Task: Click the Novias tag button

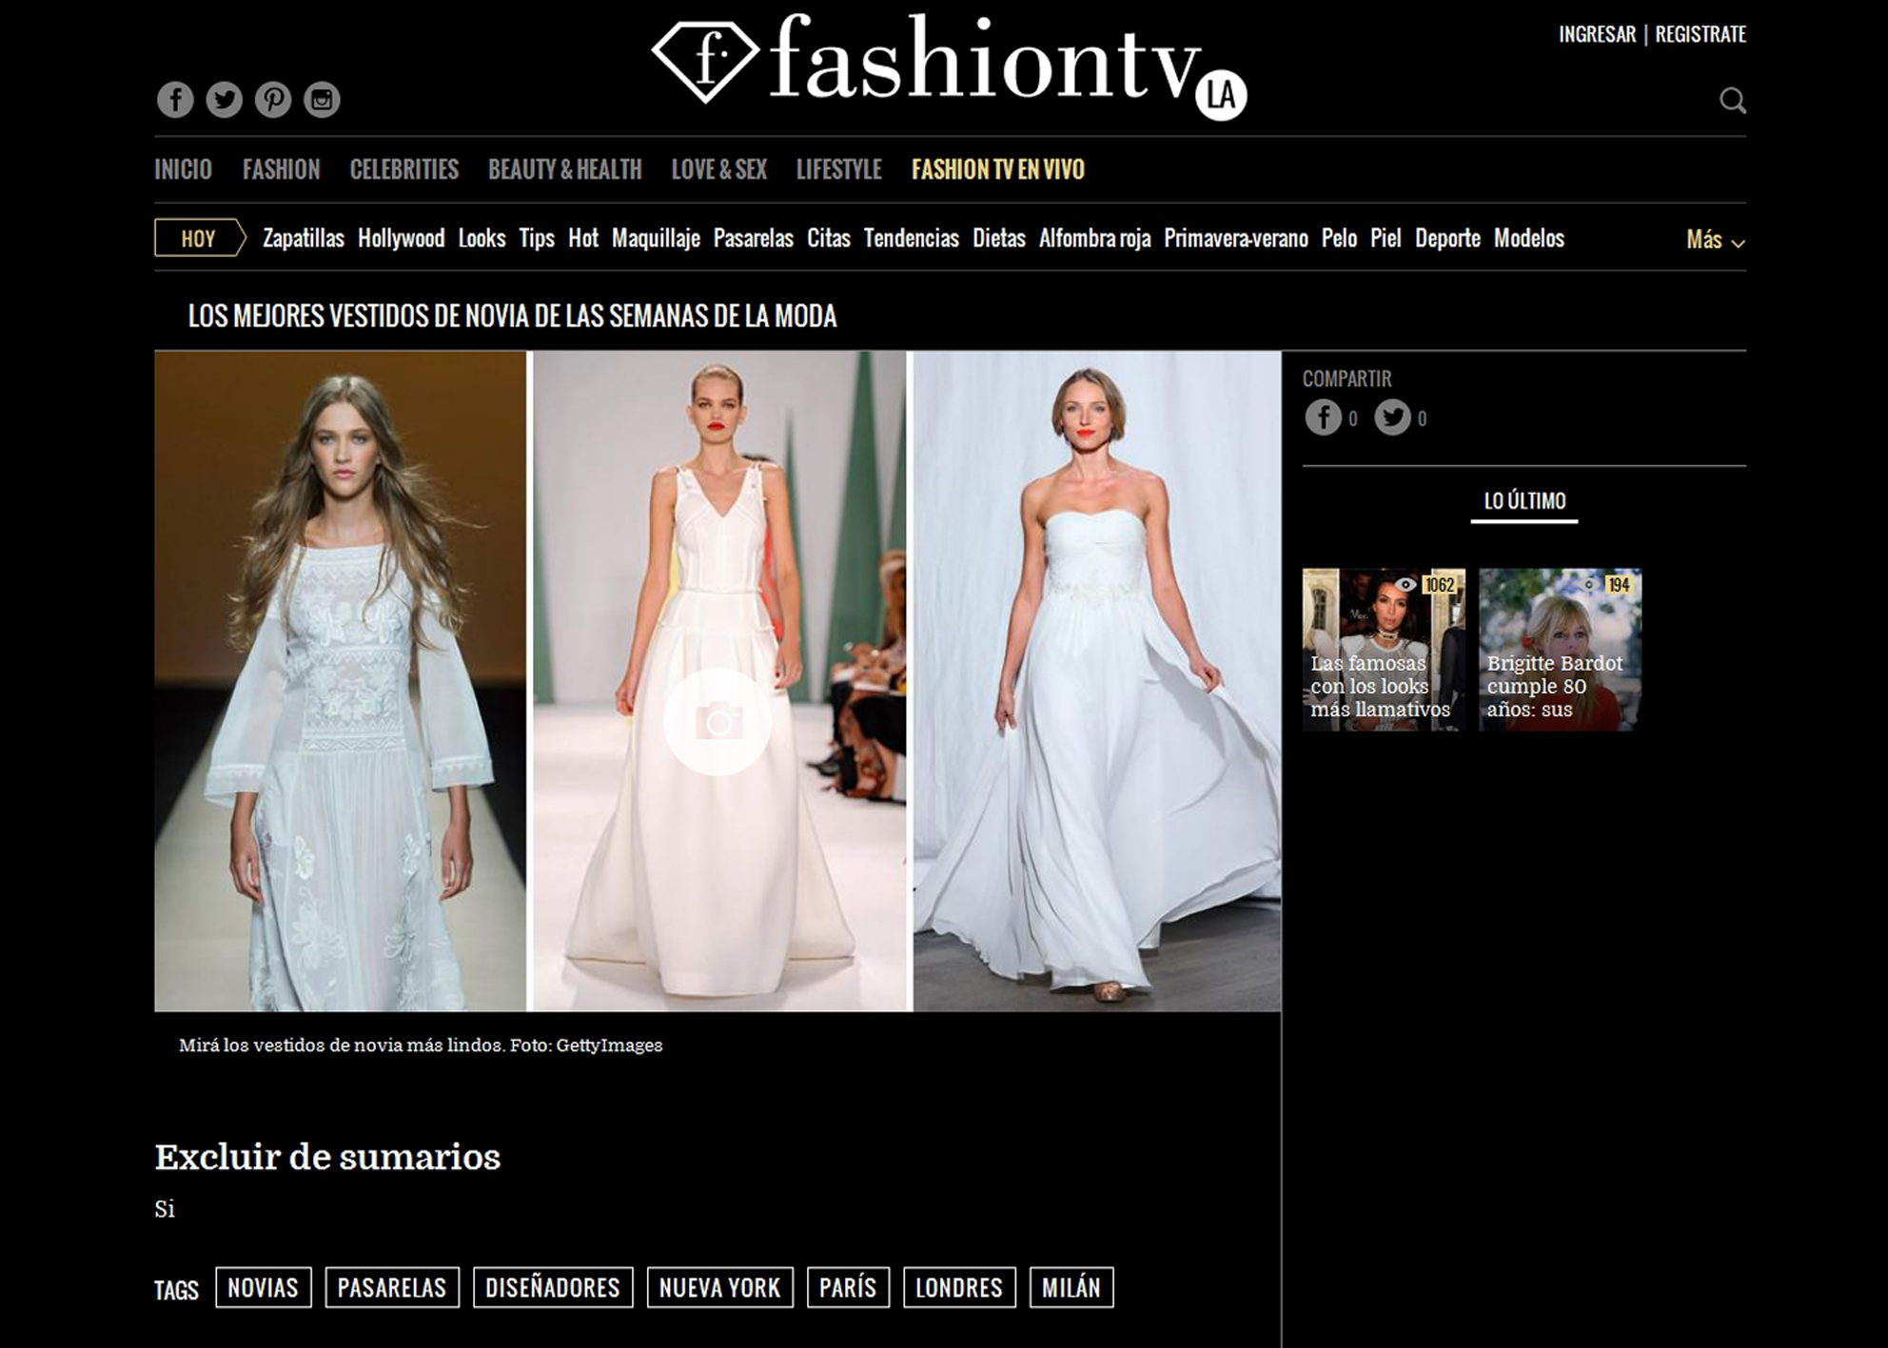Action: pyautogui.click(x=263, y=1288)
